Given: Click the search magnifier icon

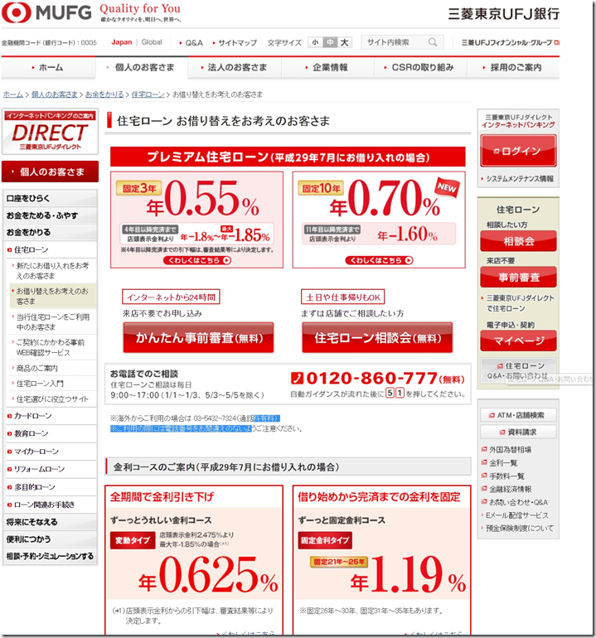Looking at the screenshot, I should (x=433, y=42).
